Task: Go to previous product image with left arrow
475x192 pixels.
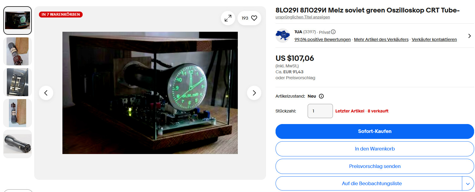Action: point(46,93)
